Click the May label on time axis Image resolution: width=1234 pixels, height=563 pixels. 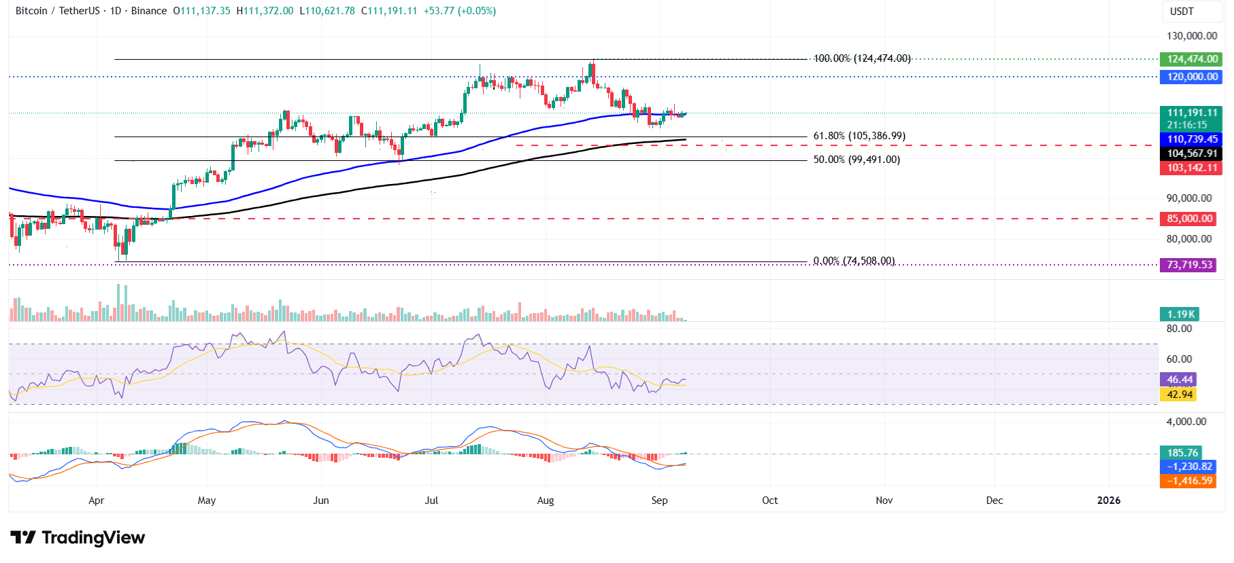[x=207, y=501]
